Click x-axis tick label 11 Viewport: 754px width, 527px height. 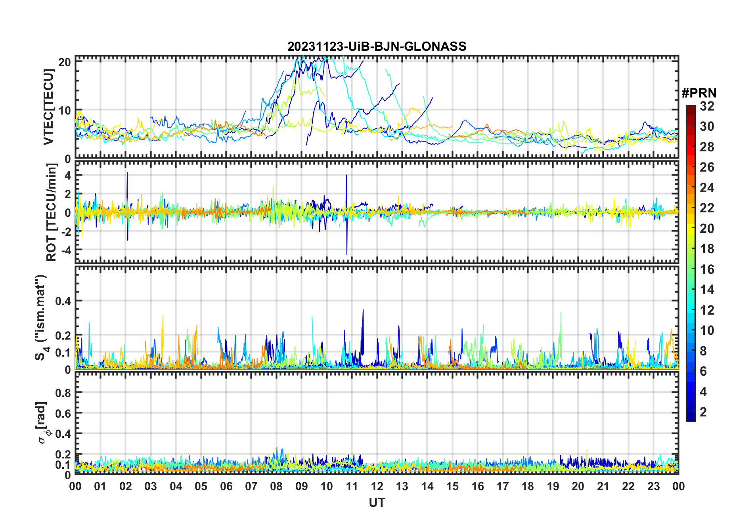pyautogui.click(x=352, y=486)
